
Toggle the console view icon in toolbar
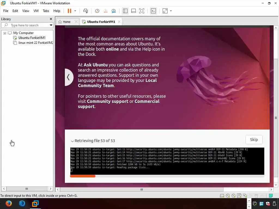pos(153,11)
